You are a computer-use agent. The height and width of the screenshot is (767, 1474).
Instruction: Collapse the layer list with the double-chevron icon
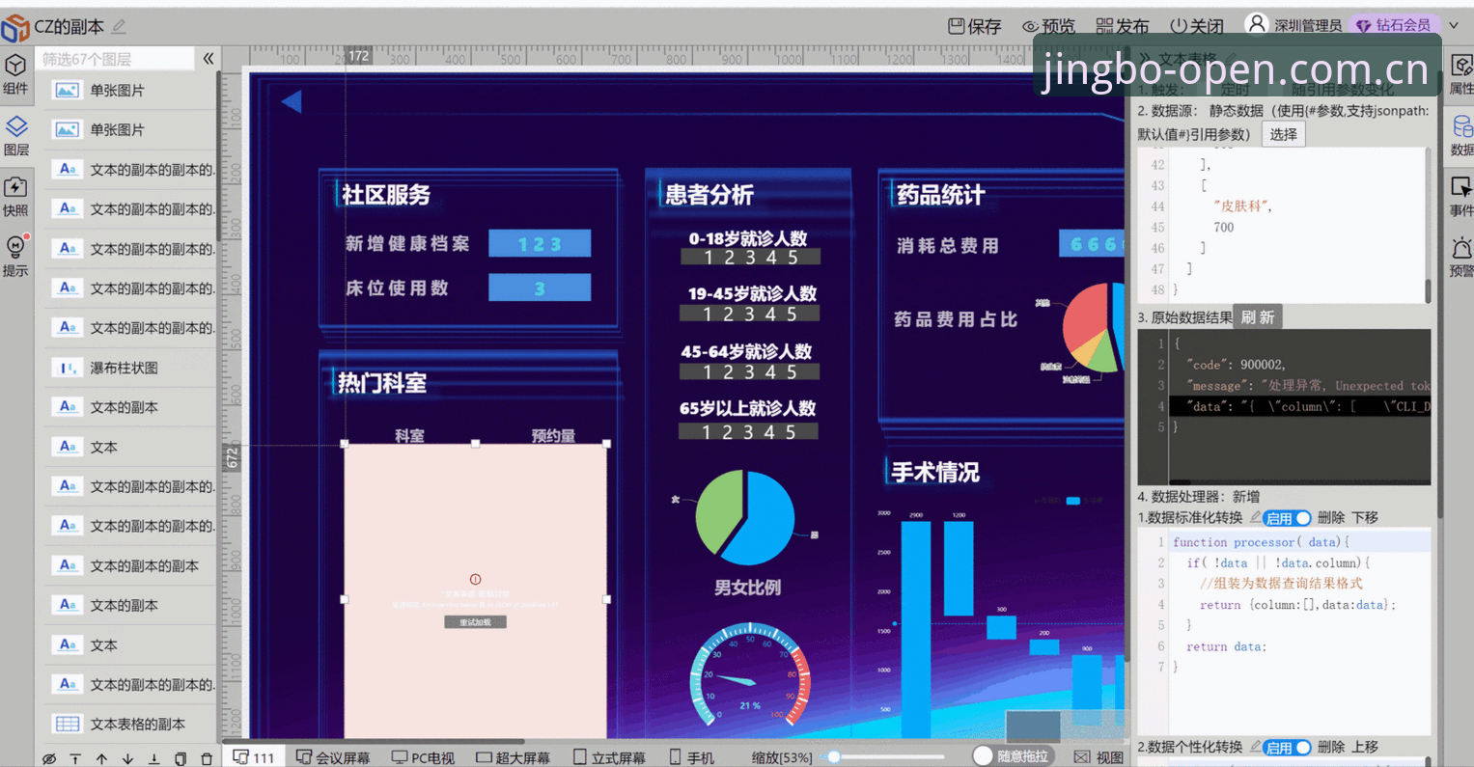(208, 59)
